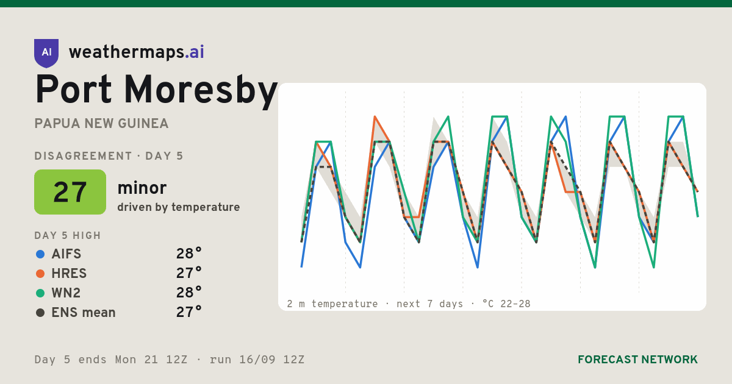
Task: Click the Day 5 ends run info text
Action: [170, 360]
